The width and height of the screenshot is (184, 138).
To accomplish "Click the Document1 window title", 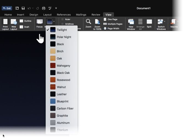I will click(144, 8).
